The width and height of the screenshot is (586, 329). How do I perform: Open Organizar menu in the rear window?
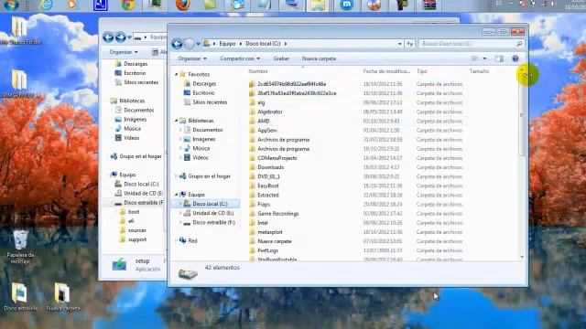pyautogui.click(x=124, y=52)
